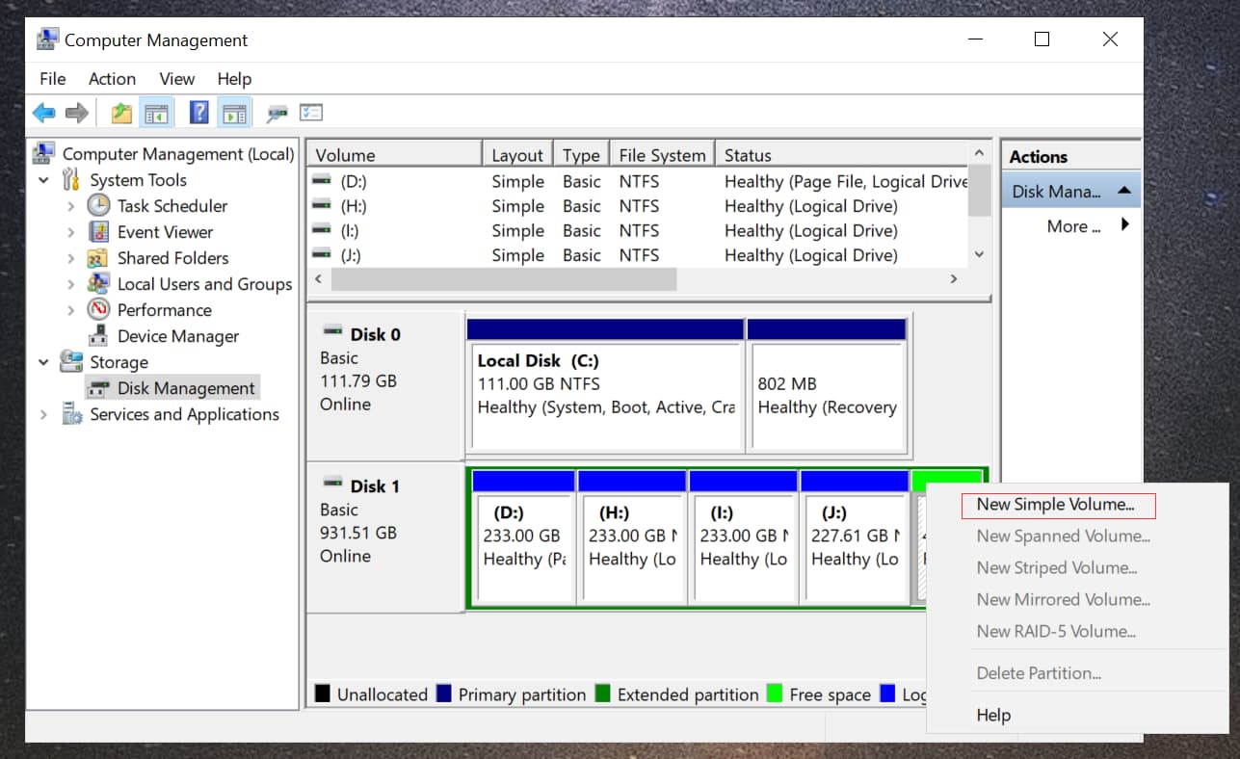This screenshot has width=1240, height=759.
Task: Expand Services and Applications node
Action: [43, 414]
